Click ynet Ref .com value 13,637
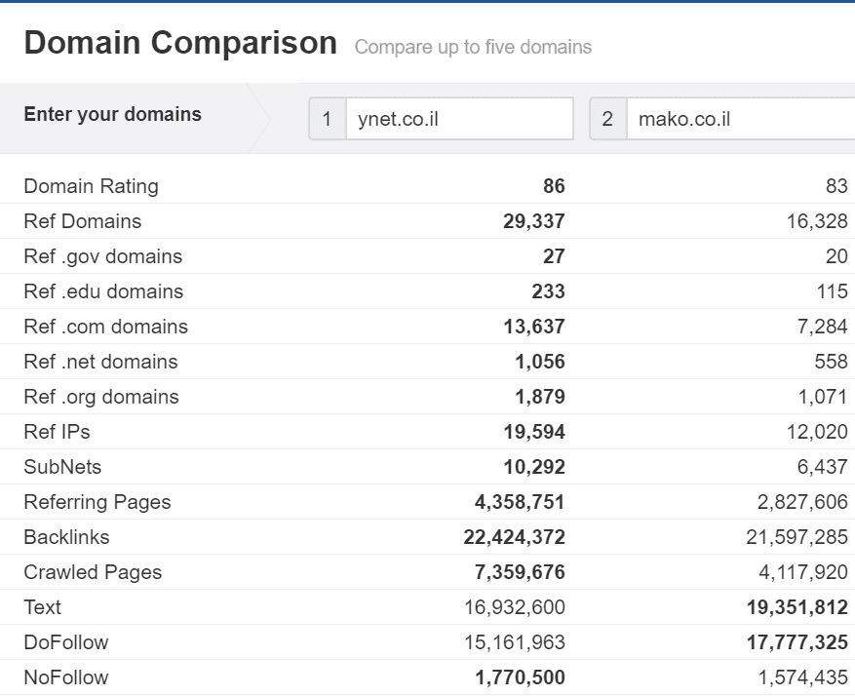The height and width of the screenshot is (696, 855). pos(534,327)
